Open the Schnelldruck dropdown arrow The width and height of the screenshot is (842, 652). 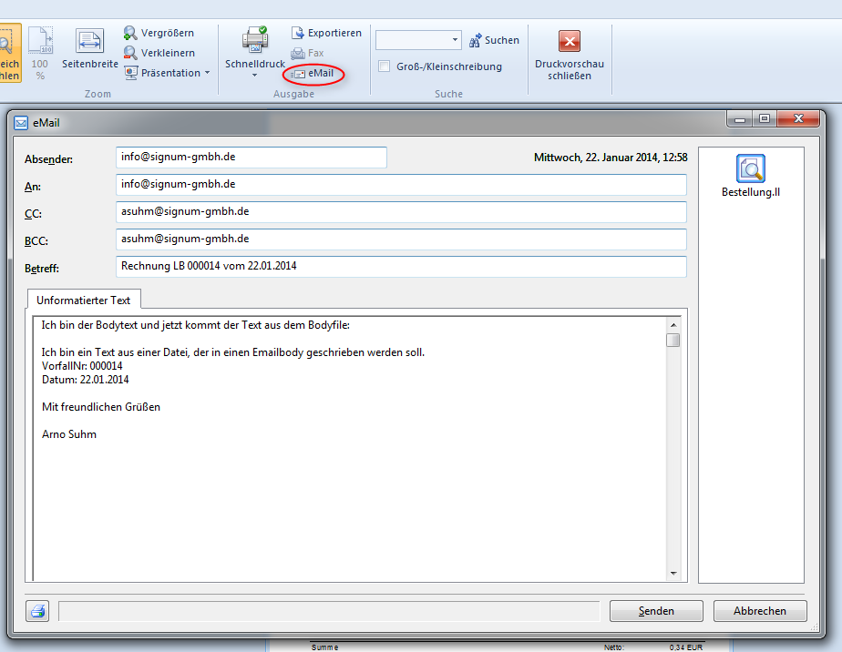(x=254, y=76)
